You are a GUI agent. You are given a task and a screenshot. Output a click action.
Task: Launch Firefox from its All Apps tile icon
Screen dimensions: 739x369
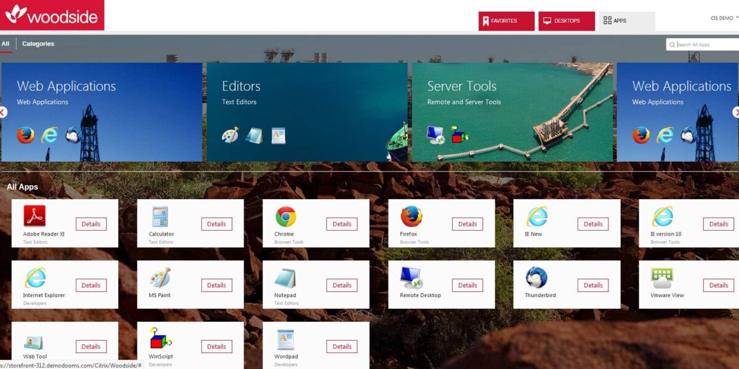pos(411,216)
